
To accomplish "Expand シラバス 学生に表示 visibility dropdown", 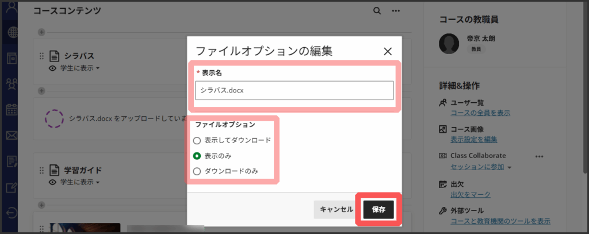I will click(x=75, y=68).
